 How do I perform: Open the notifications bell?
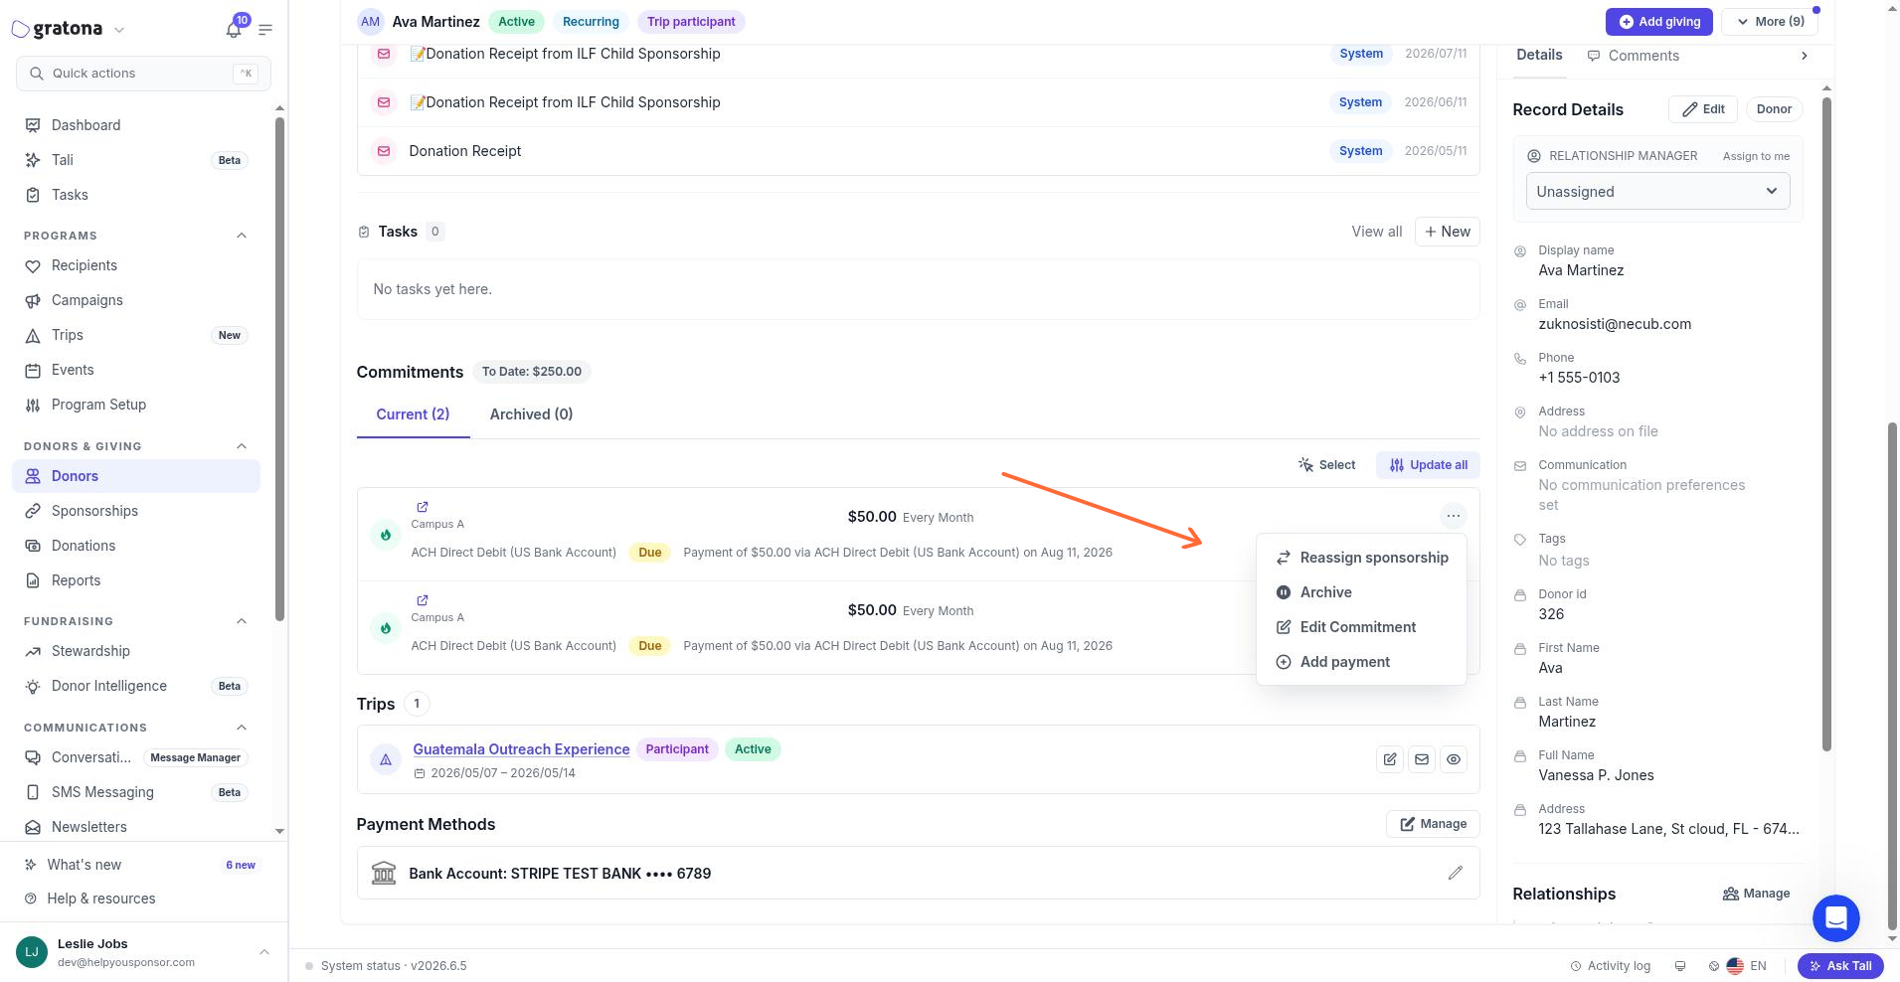click(234, 30)
